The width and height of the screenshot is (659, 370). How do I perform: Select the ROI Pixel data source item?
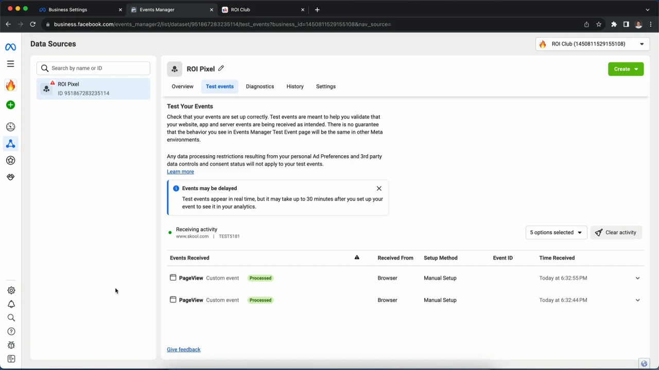pos(93,88)
